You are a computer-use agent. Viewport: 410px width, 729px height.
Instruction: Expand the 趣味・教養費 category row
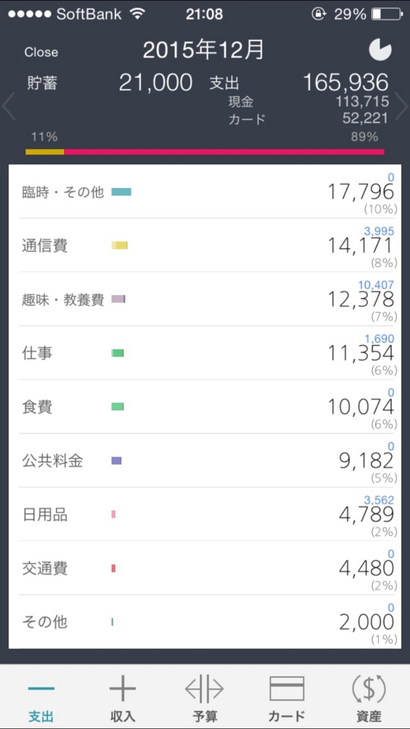coord(205,299)
